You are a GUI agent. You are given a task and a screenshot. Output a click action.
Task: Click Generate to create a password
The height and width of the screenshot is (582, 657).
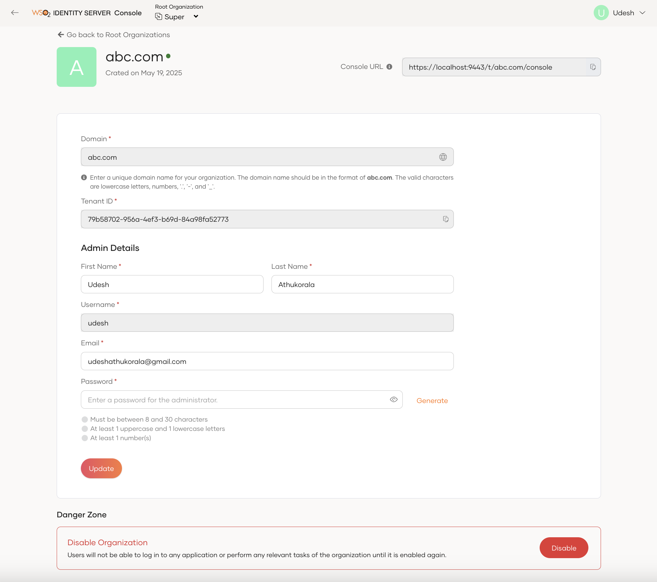[x=432, y=400]
